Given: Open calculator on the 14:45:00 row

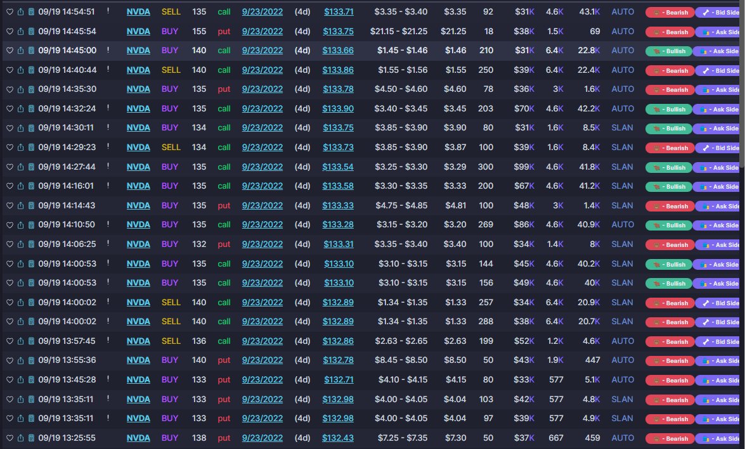Looking at the screenshot, I should click(31, 50).
